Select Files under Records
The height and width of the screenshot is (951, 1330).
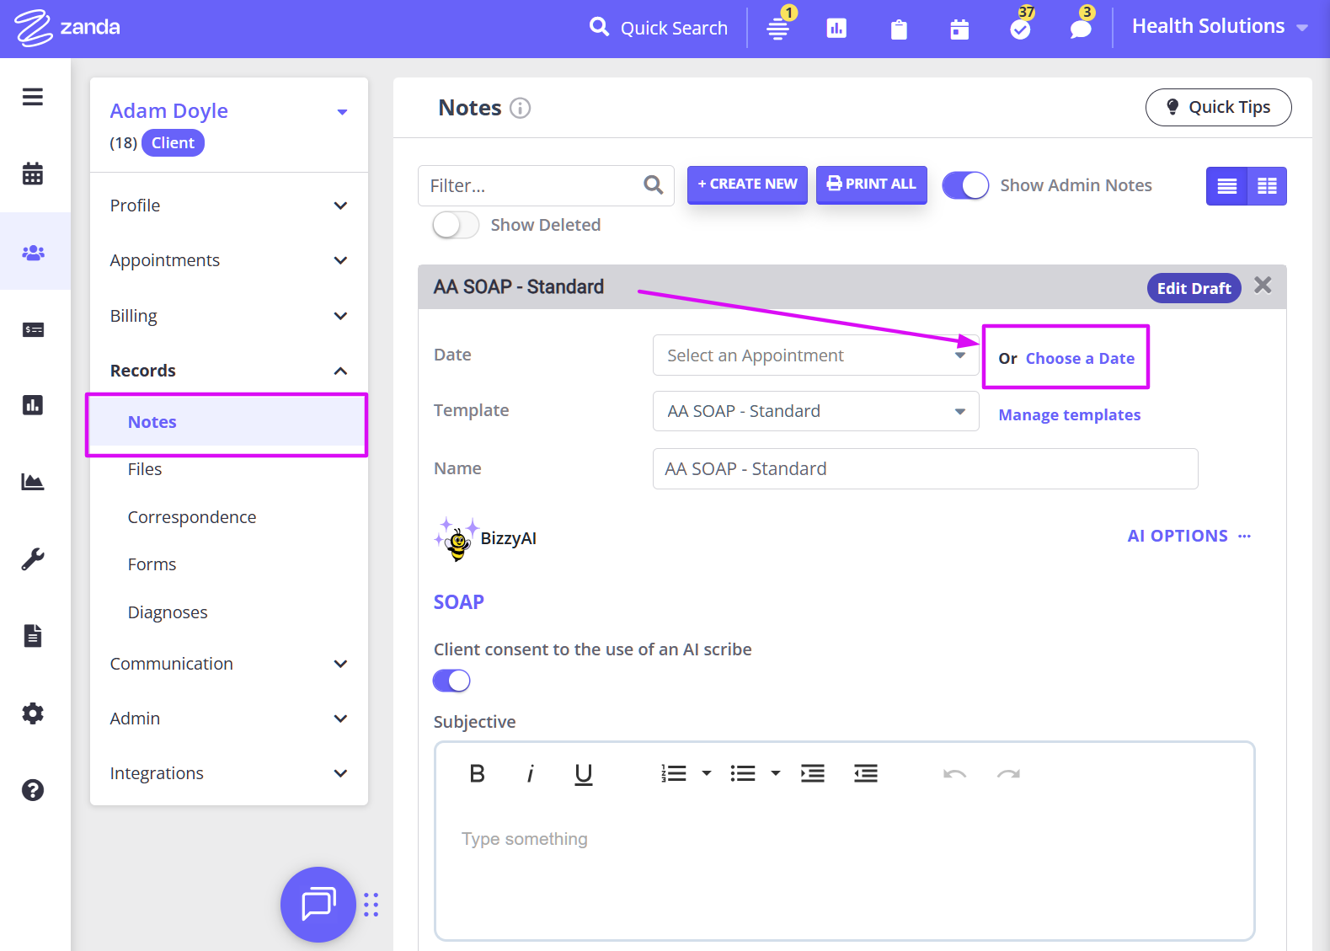145,469
